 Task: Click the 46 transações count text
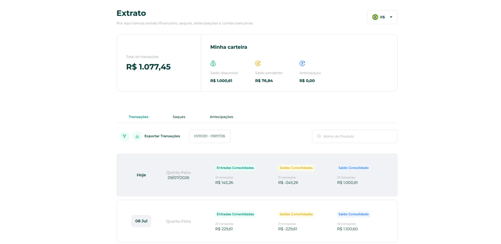coord(346,224)
